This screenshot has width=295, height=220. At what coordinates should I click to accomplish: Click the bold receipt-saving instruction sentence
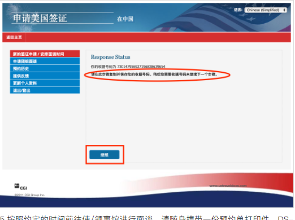point(154,74)
